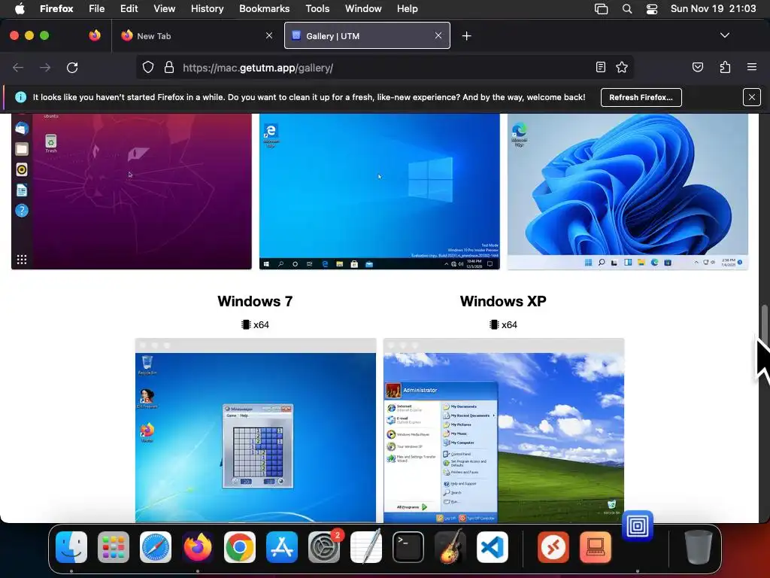Screen dimensions: 770x578
Task: Click Firefox icon in the Dock
Action: click(x=198, y=547)
